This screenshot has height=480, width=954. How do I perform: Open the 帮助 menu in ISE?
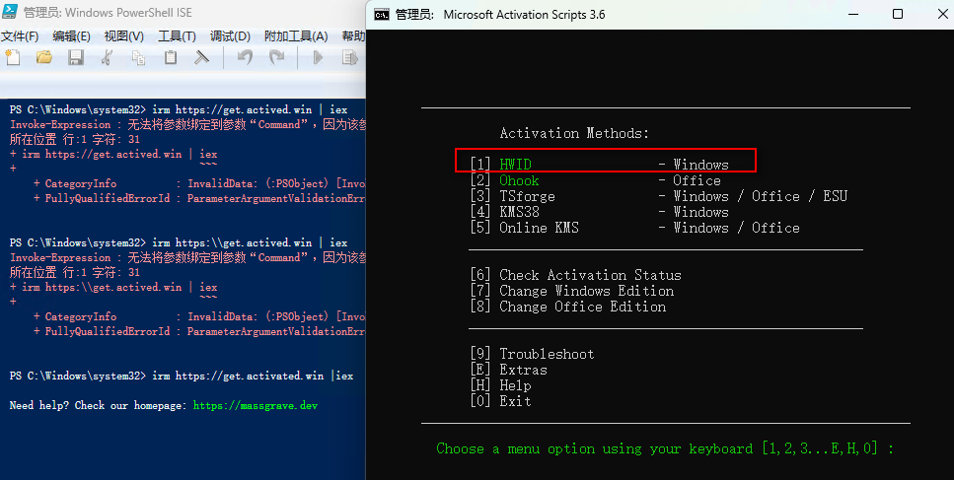(353, 36)
